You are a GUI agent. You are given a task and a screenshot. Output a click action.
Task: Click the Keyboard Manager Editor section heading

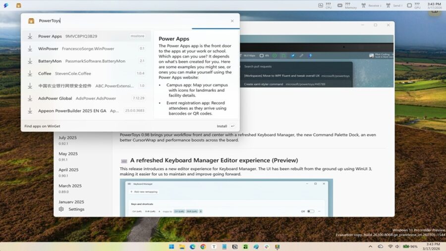click(x=214, y=160)
